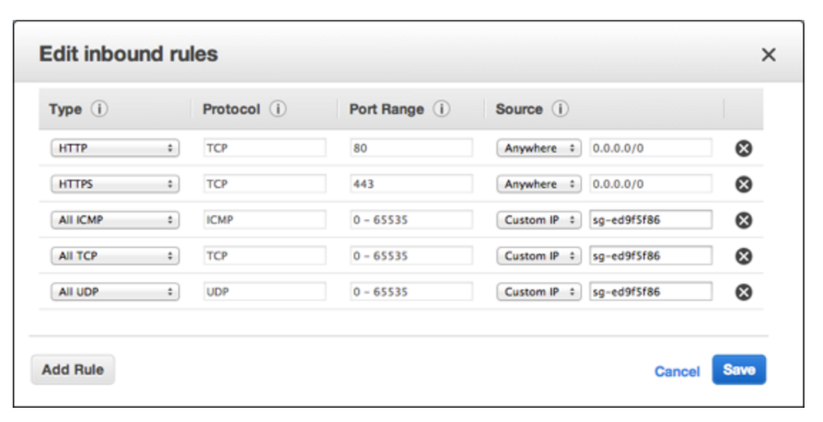Click info icon beside Source header
This screenshot has width=823, height=422.
click(x=561, y=109)
